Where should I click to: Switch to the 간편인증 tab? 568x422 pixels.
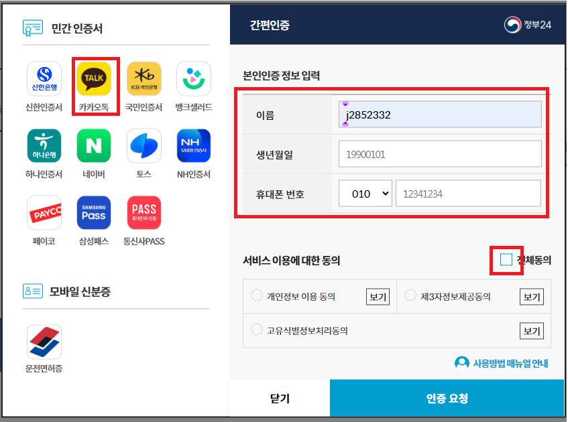tap(263, 23)
